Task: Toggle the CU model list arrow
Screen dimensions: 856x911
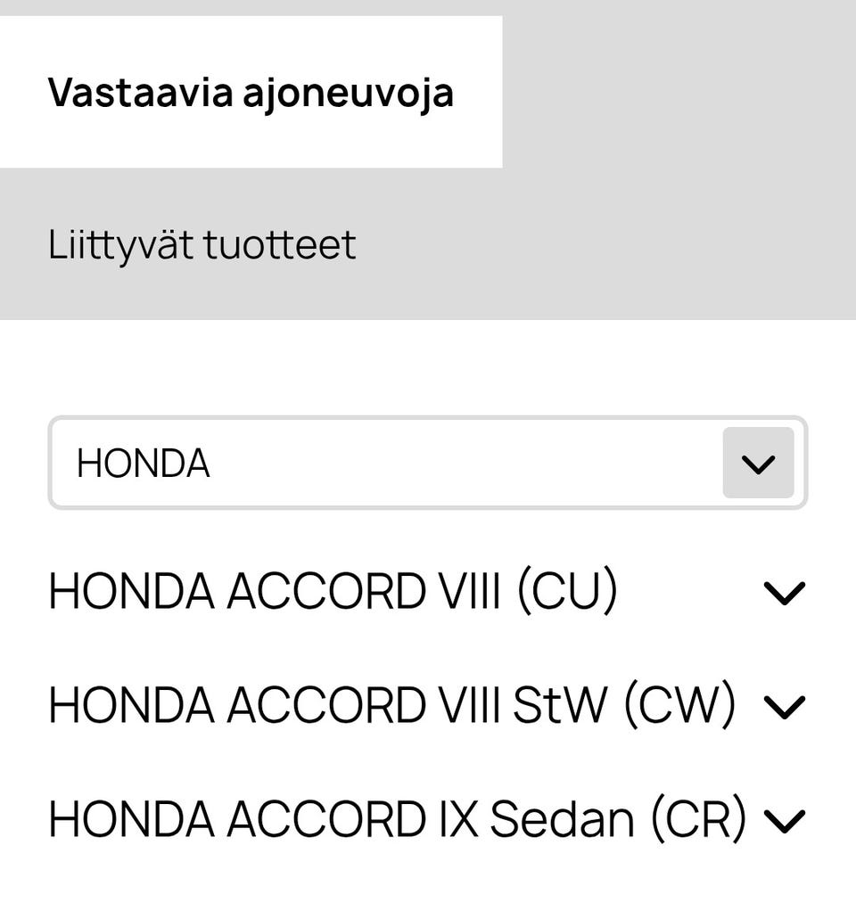Action: pyautogui.click(x=785, y=593)
